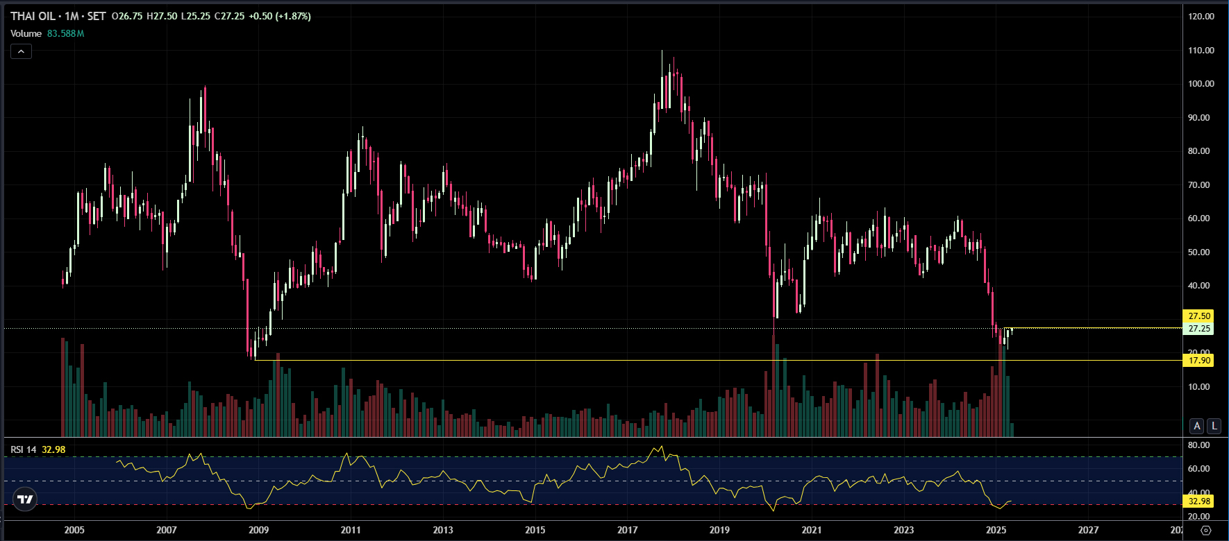Viewport: 1229px width, 541px height.
Task: Toggle auto scale 'A' button
Action: (1197, 426)
